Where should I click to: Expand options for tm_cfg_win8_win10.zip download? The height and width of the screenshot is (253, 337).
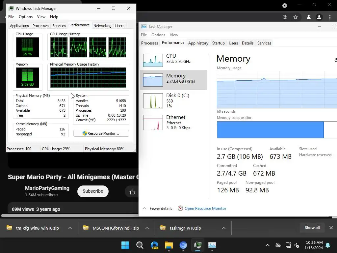(x=70, y=228)
